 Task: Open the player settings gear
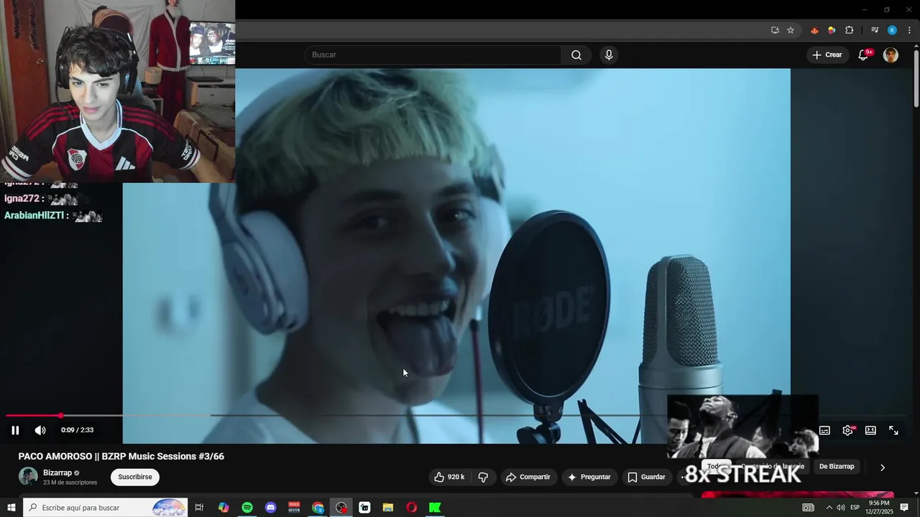[x=847, y=430]
